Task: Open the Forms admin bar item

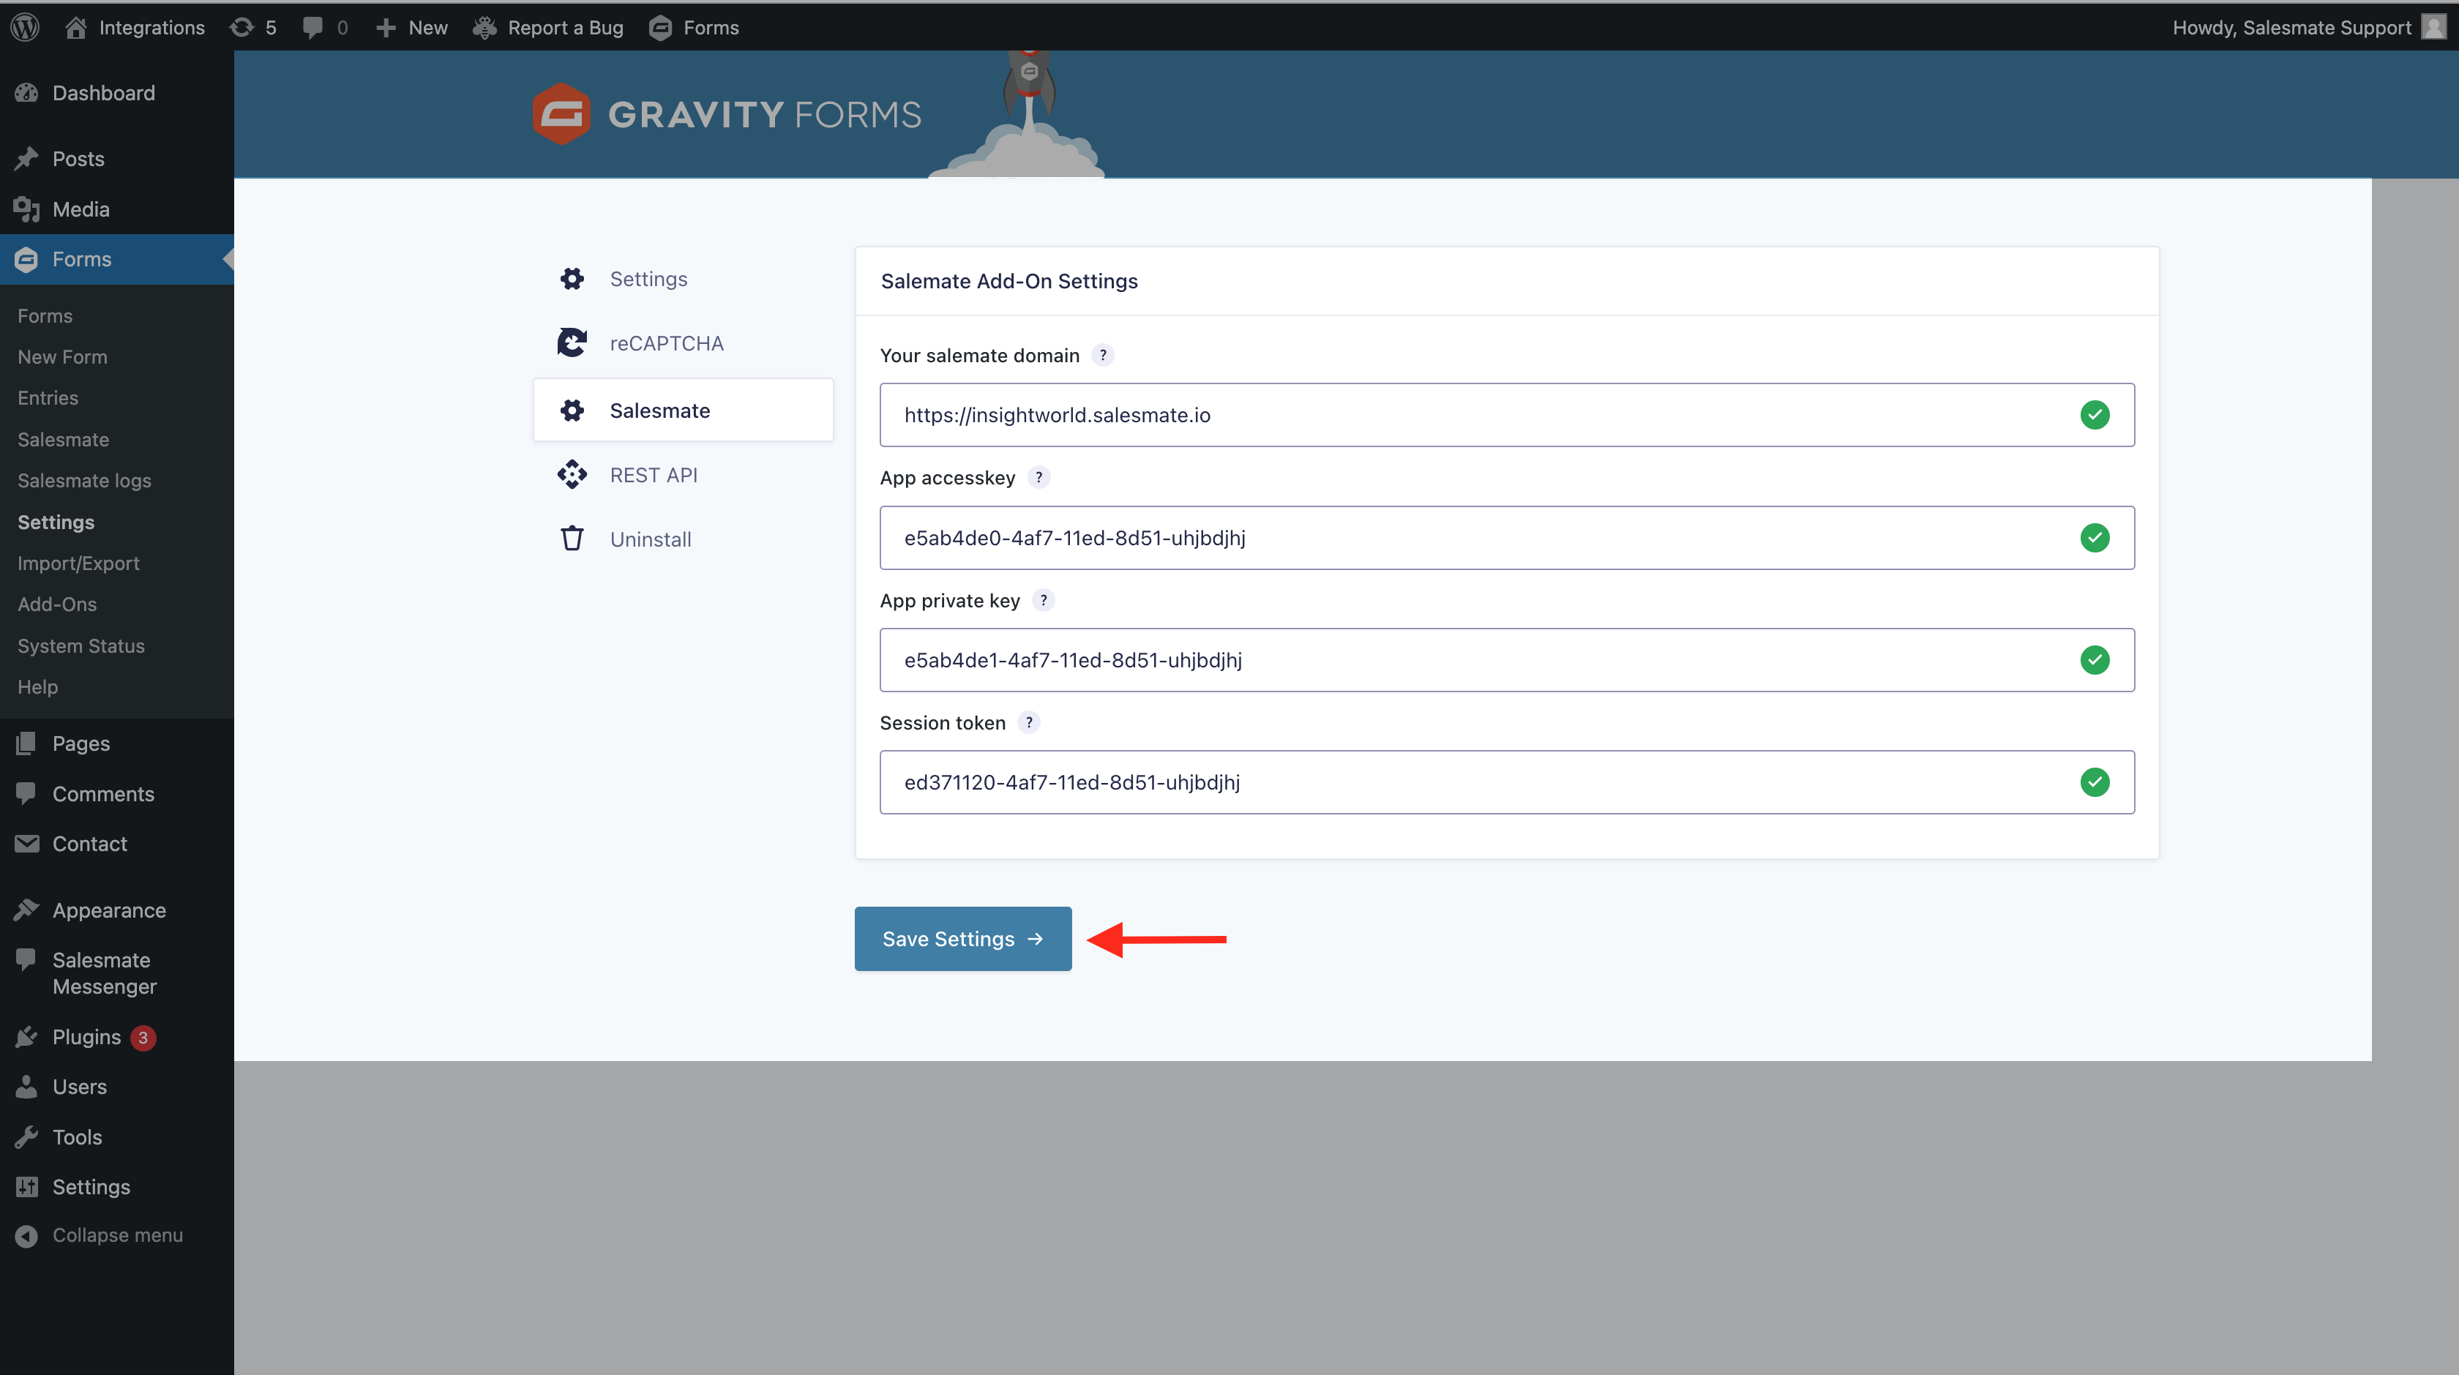Action: point(694,27)
